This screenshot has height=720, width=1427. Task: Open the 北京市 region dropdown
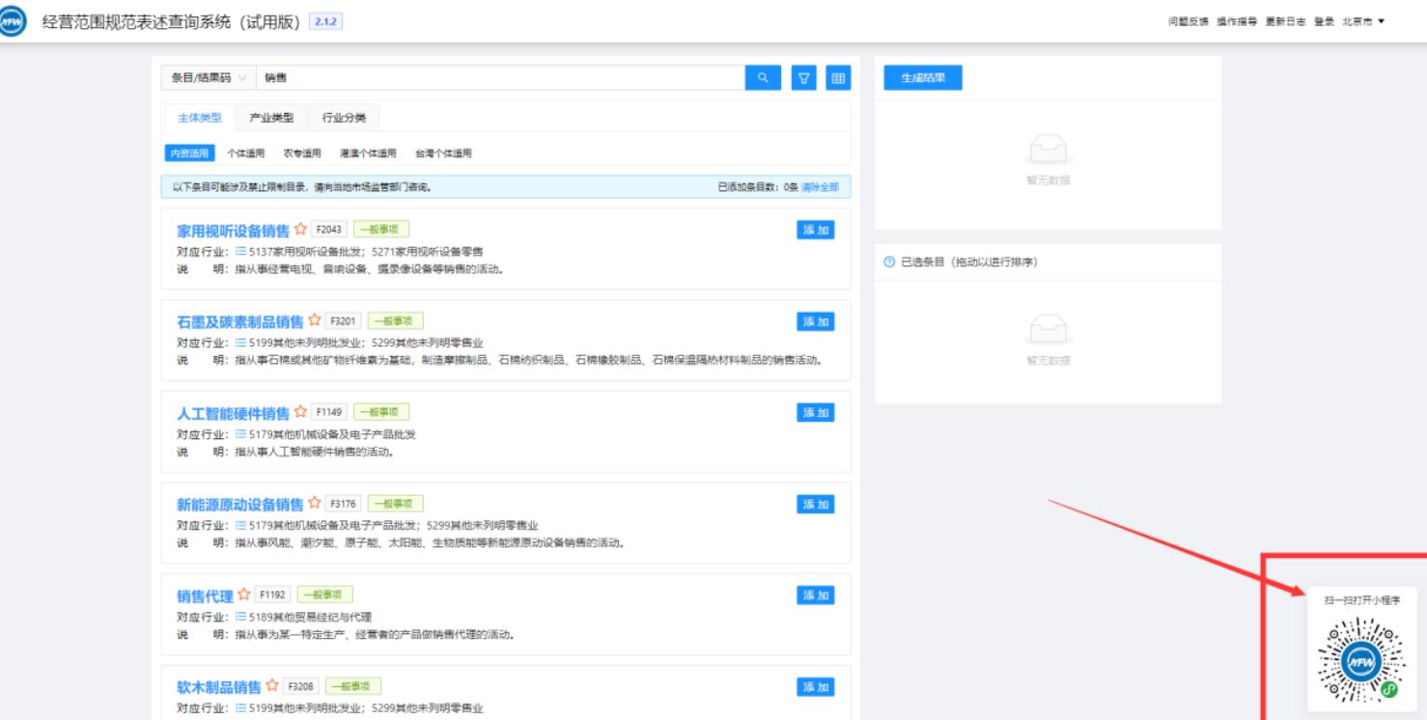coord(1362,22)
